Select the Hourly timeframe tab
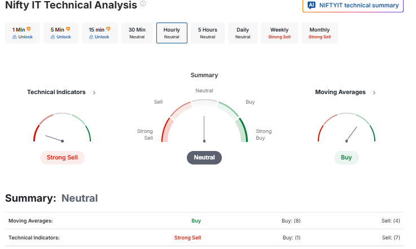Image resolution: width=416 pixels, height=249 pixels. coord(172,33)
